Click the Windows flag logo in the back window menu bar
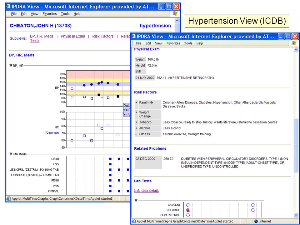 175,13
